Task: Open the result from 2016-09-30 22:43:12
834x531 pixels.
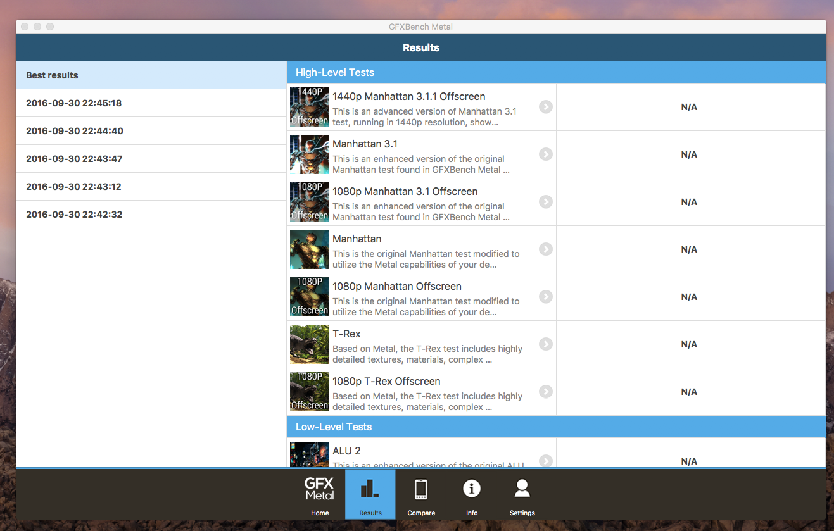Action: point(151,187)
